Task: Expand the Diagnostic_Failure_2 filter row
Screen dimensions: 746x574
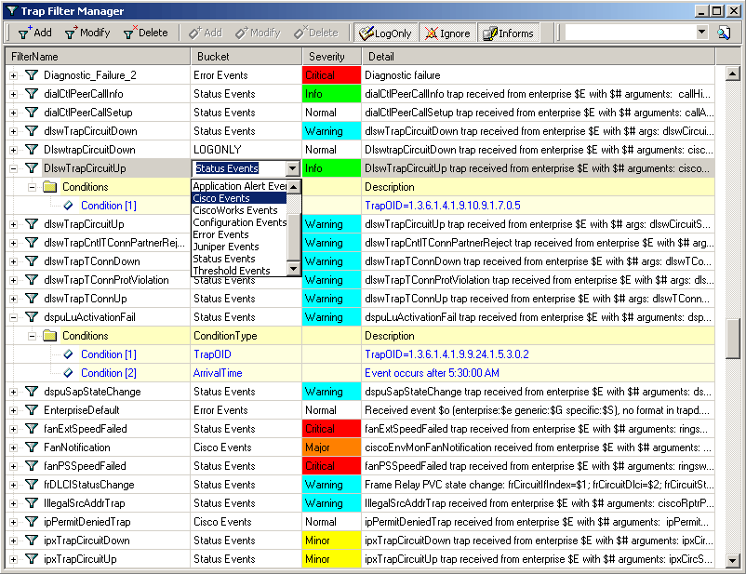Action: click(13, 75)
